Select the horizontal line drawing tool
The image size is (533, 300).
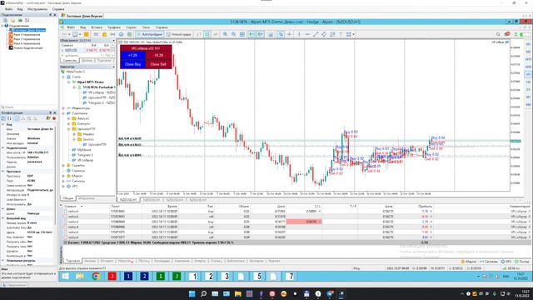pos(307,34)
